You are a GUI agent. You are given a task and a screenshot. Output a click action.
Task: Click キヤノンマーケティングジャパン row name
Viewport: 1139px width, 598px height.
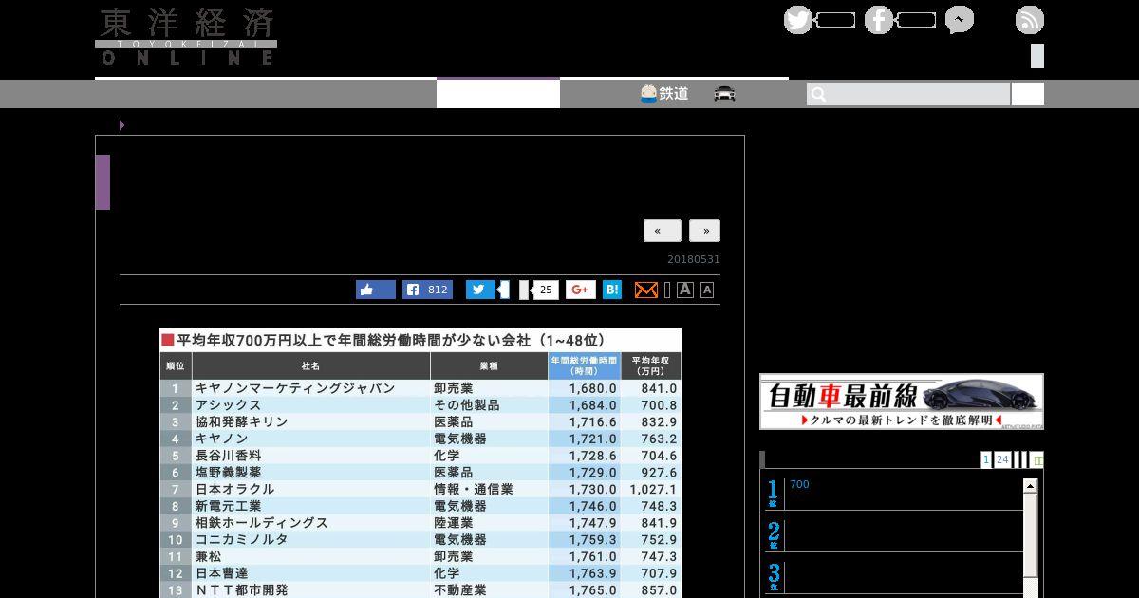point(295,388)
